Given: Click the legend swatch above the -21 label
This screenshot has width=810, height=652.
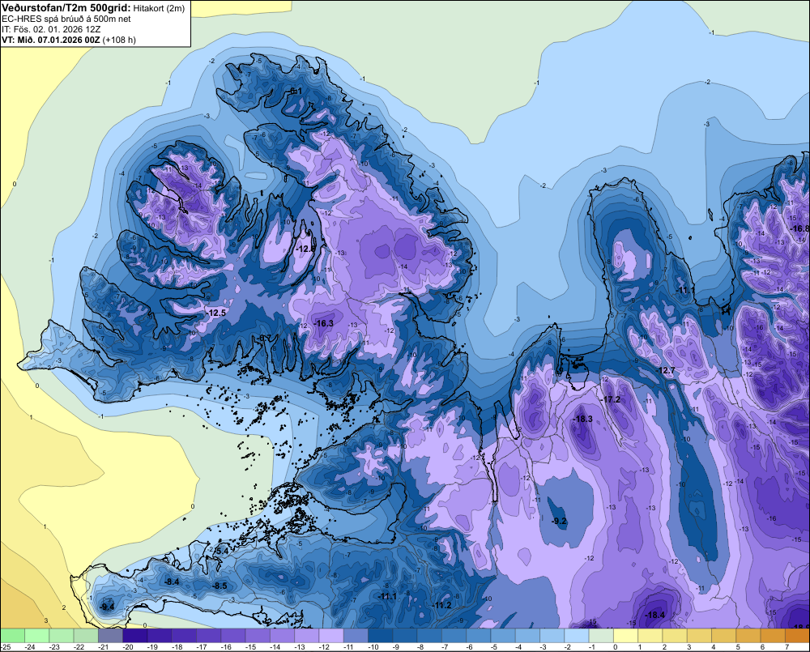Looking at the screenshot, I should pyautogui.click(x=110, y=636).
